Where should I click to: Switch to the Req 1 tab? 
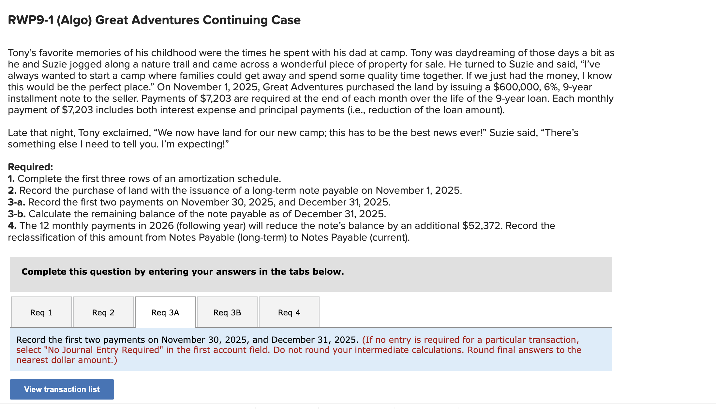(x=41, y=312)
